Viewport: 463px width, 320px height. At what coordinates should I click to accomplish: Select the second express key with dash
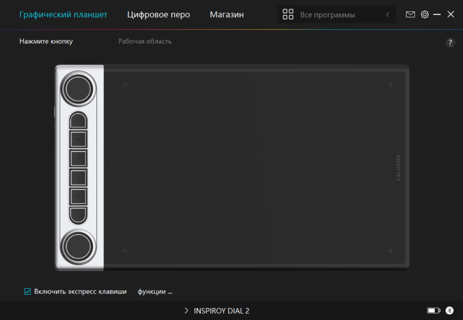coord(78,140)
